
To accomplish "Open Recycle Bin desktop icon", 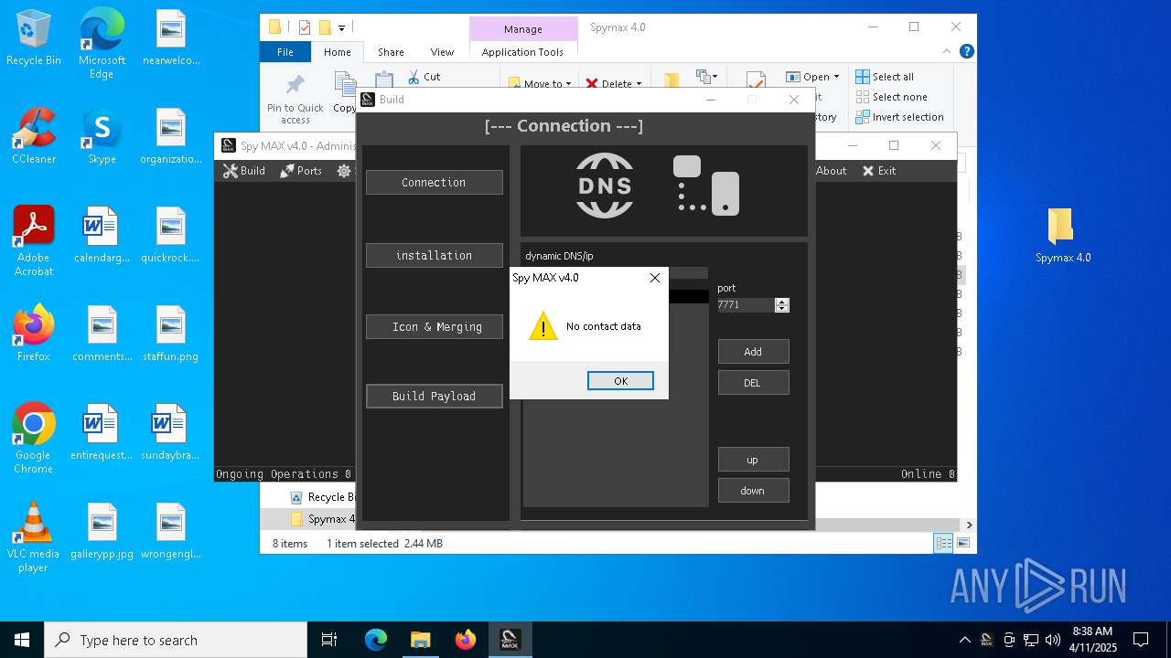I will [x=34, y=37].
